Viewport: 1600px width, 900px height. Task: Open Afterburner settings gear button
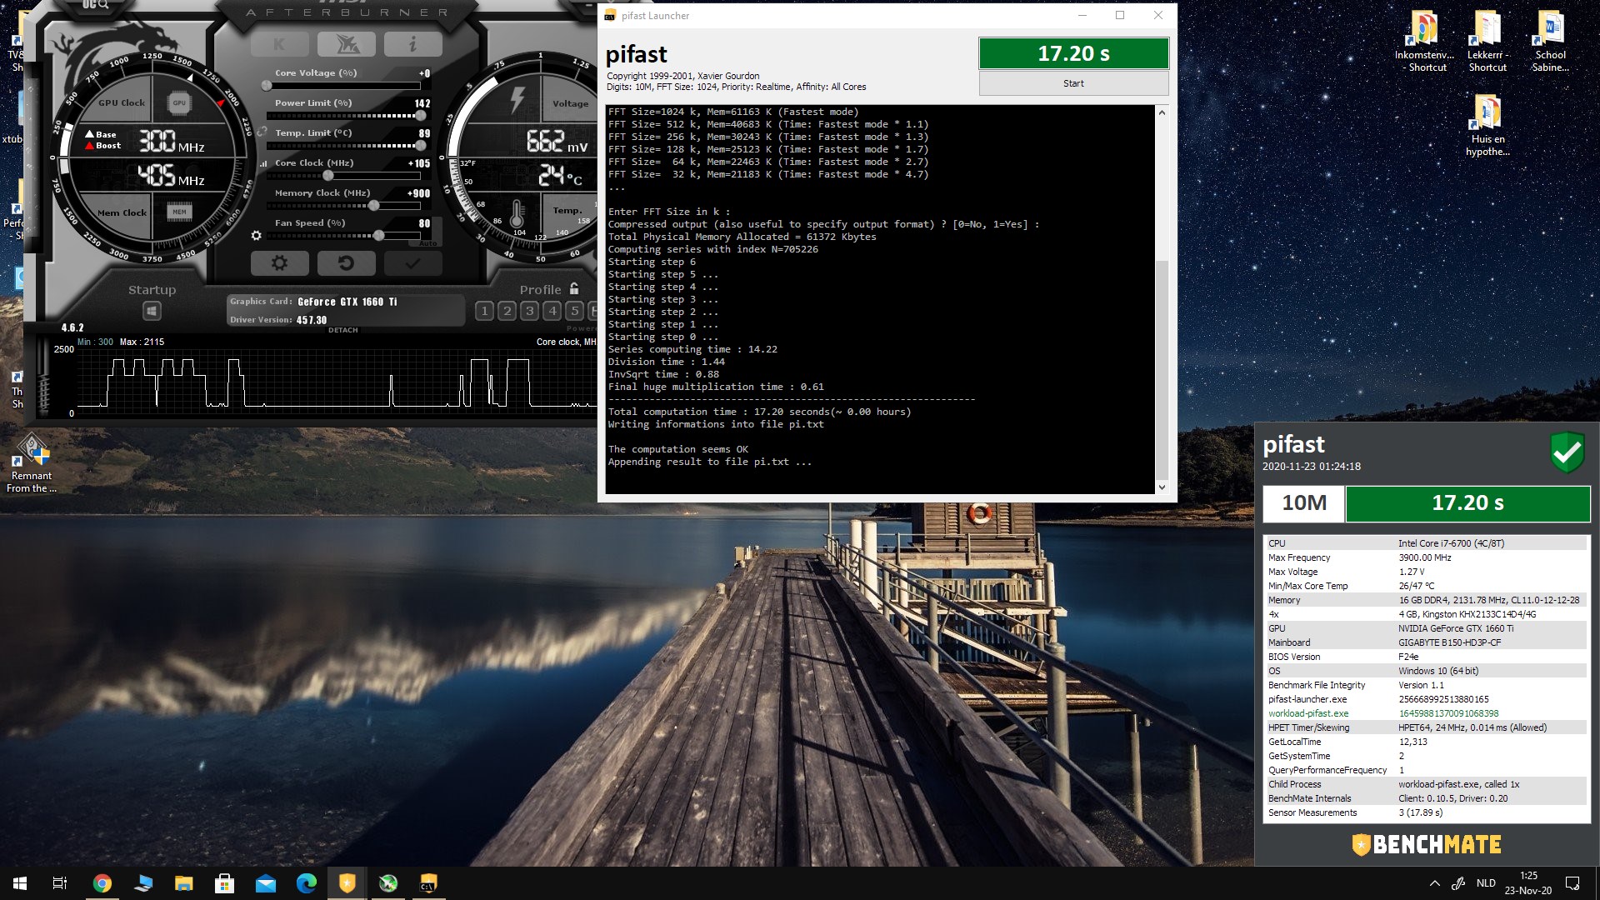[x=279, y=263]
